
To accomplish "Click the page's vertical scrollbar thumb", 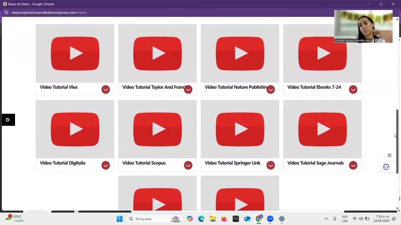I will coord(398,142).
